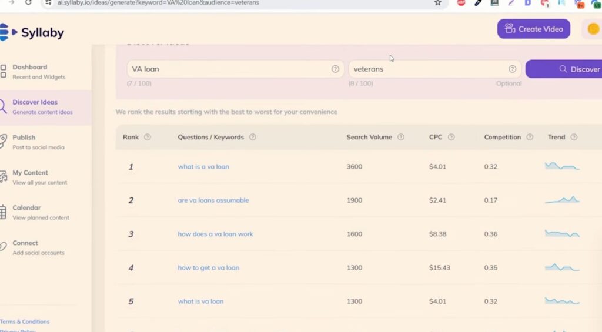Click the help icon in the audience field

[x=512, y=69]
